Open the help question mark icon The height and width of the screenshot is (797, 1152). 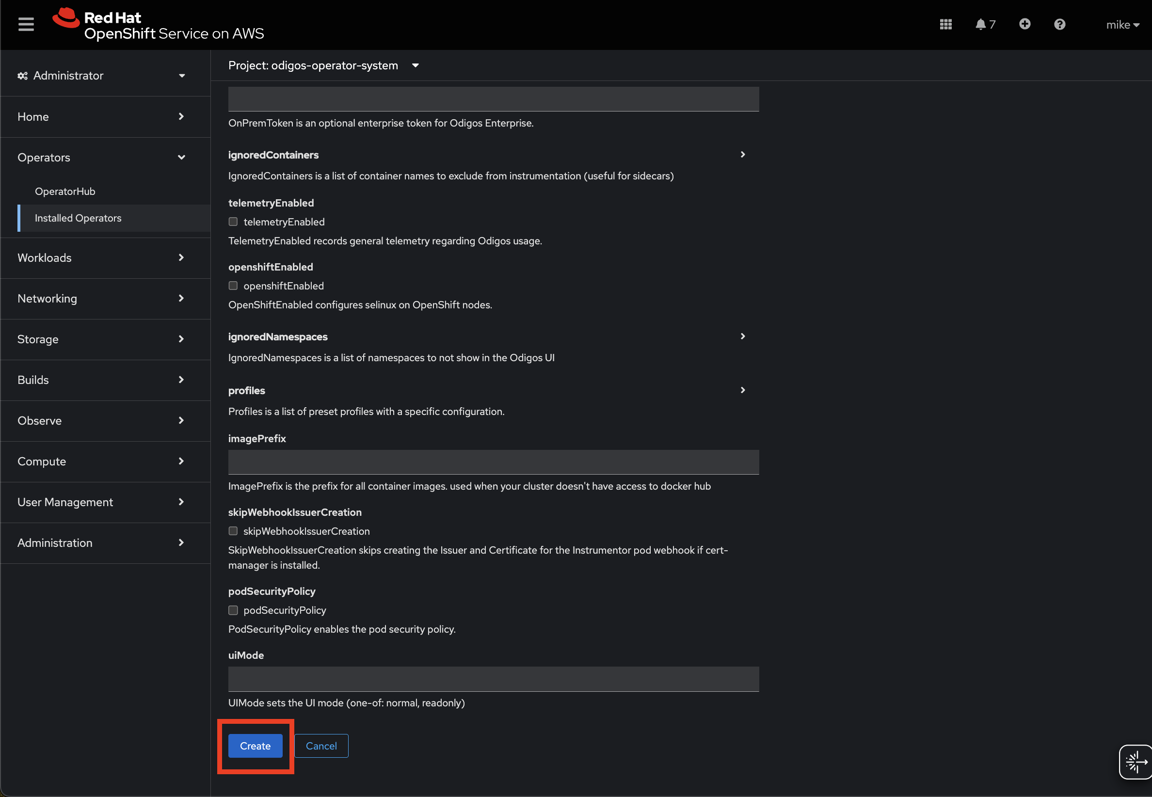point(1059,24)
